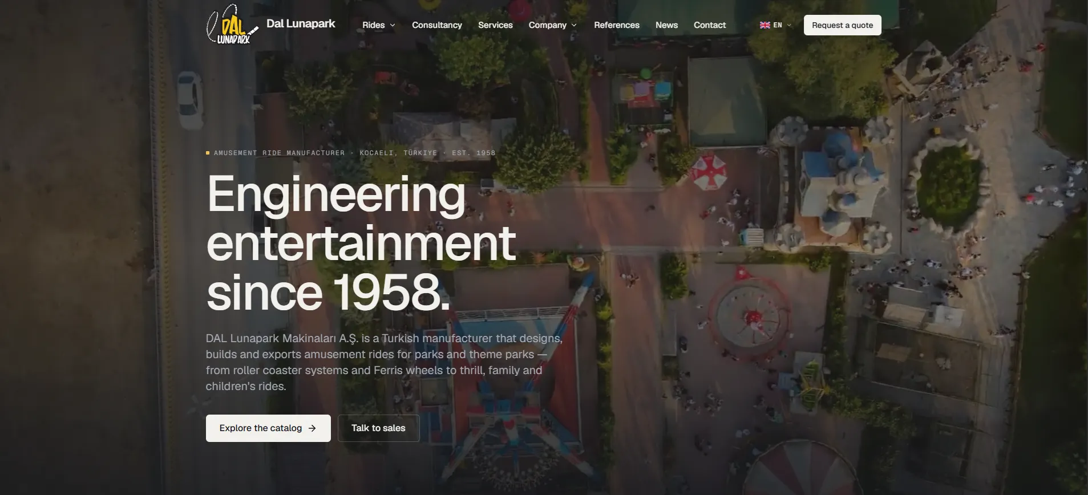Viewport: 1088px width, 495px height.
Task: Click the UK flag language icon
Action: point(765,25)
